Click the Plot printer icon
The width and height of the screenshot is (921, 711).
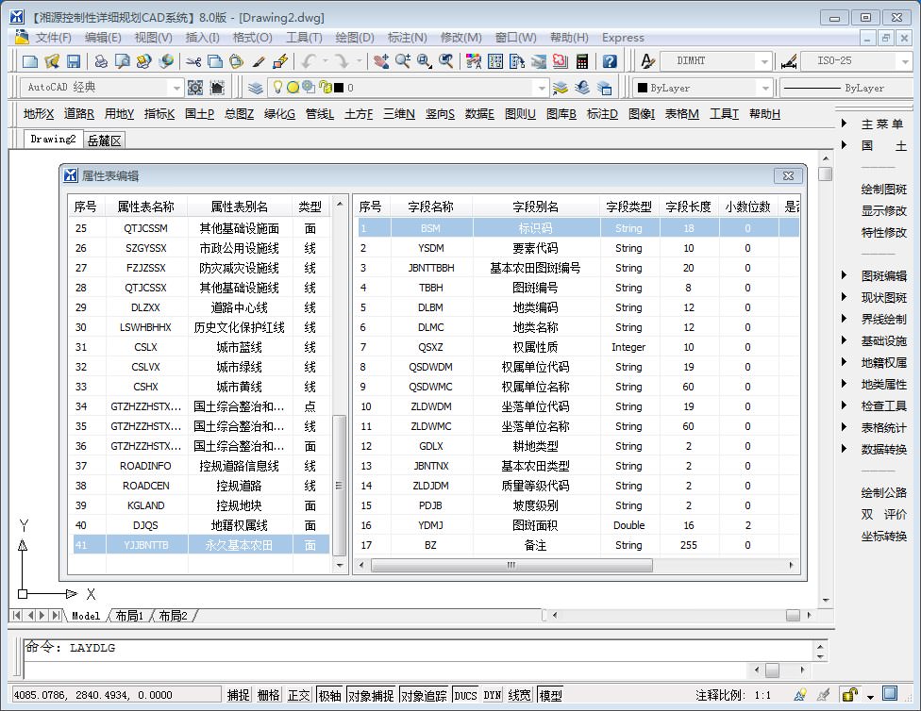tap(101, 61)
